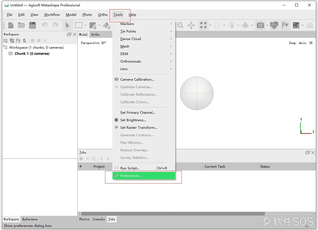Screen dimensions: 318x230
Task: Select the Move Object tool with hand
Action: (107, 26)
